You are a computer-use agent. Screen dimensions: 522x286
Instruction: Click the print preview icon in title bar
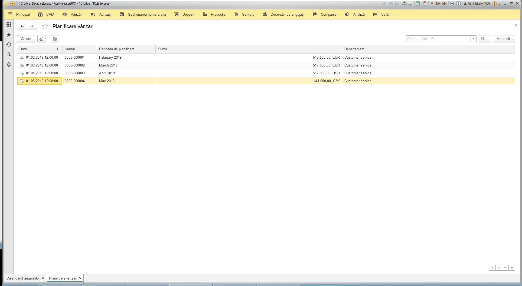pyautogui.click(x=397, y=4)
